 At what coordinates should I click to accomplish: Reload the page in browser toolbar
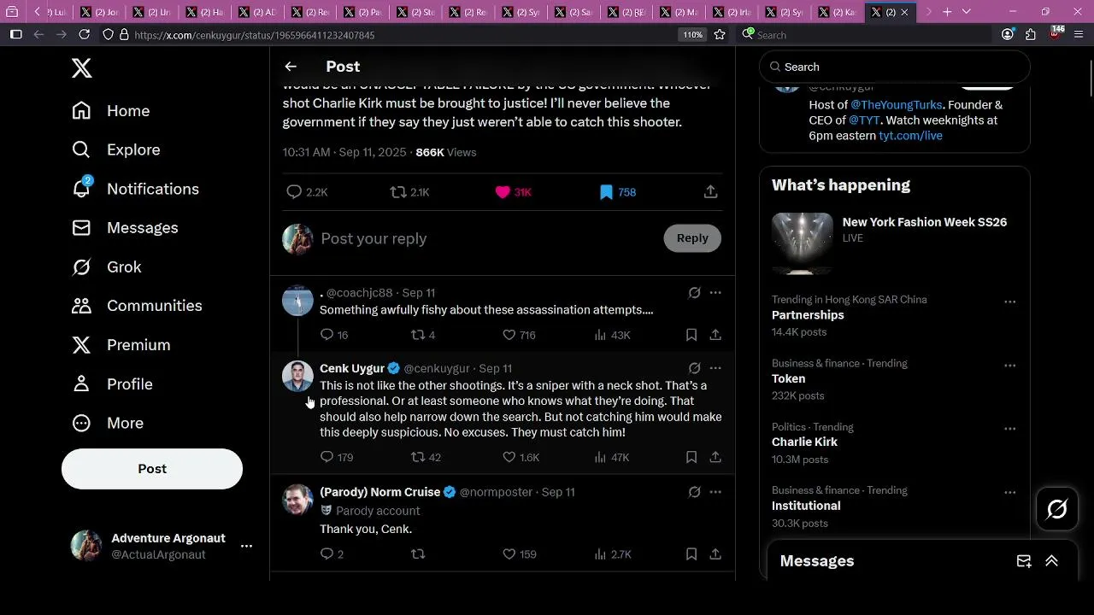coord(84,34)
